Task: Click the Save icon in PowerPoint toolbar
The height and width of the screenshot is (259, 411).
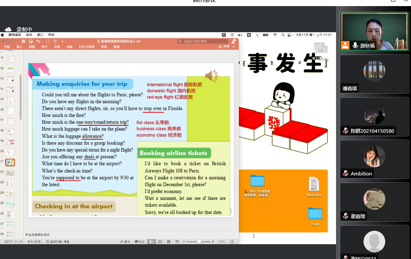Action: (x=31, y=41)
